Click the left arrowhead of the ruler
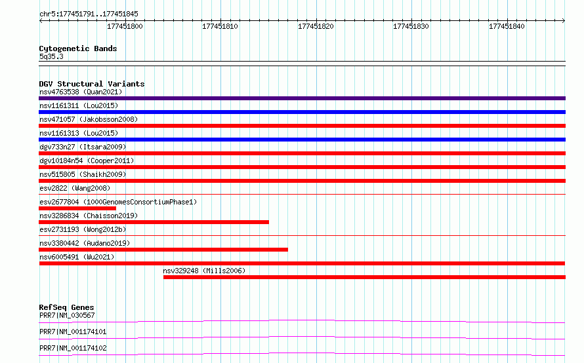The height and width of the screenshot is (363, 584). pos(41,21)
